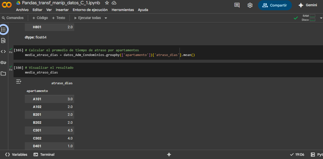Open the Entorno de ejecución menu

(90, 10)
